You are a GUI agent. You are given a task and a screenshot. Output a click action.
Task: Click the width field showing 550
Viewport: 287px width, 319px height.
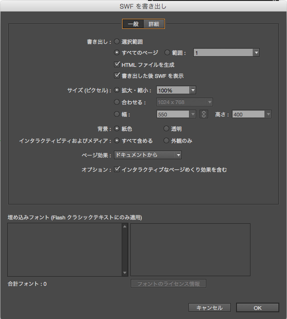(x=173, y=114)
